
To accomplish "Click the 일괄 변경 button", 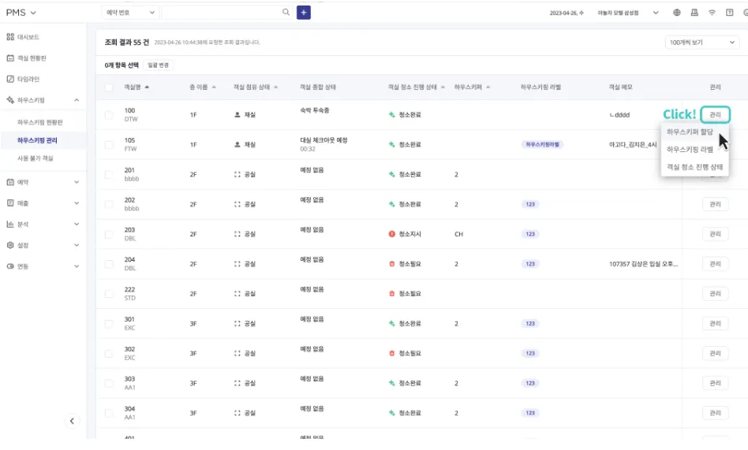I will [x=158, y=65].
